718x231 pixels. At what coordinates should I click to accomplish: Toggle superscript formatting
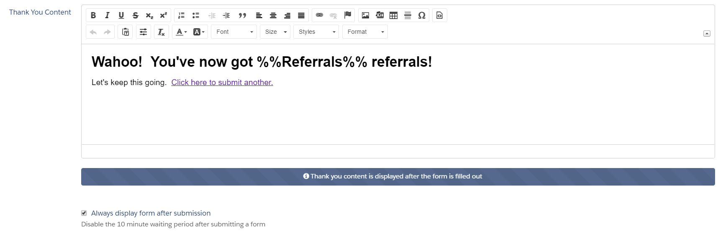click(x=163, y=15)
